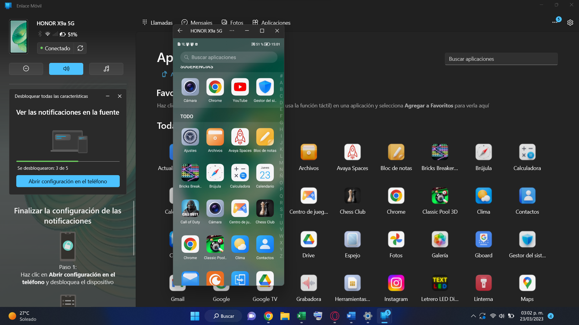Launch Call of Duty on phone
Viewport: 579px width, 325px height.
190,209
